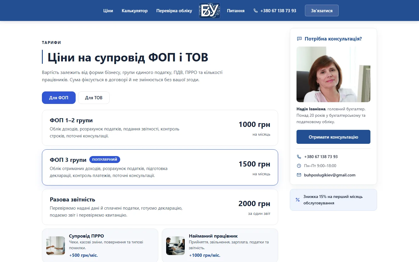Click the phone icon in the header
Screen dimensions: 419x262
pyautogui.click(x=255, y=10)
